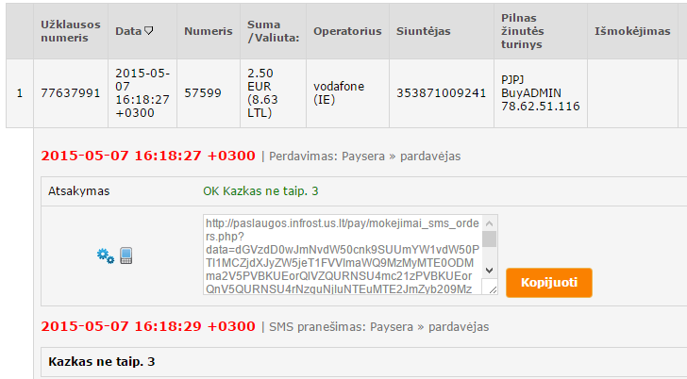Click the Išmokėjimas column header
The width and height of the screenshot is (687, 379).
click(632, 31)
